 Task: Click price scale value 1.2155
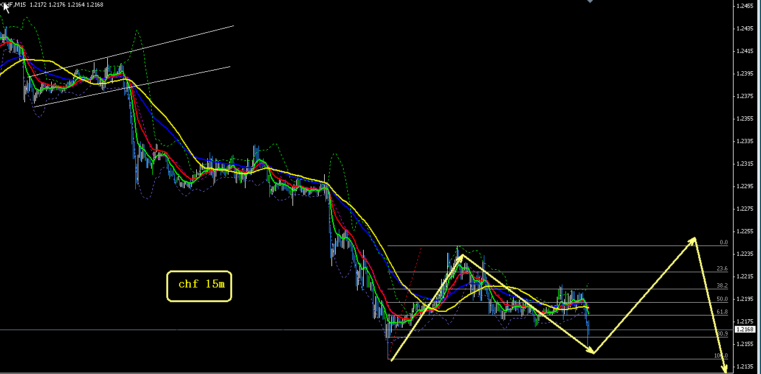[x=745, y=344]
